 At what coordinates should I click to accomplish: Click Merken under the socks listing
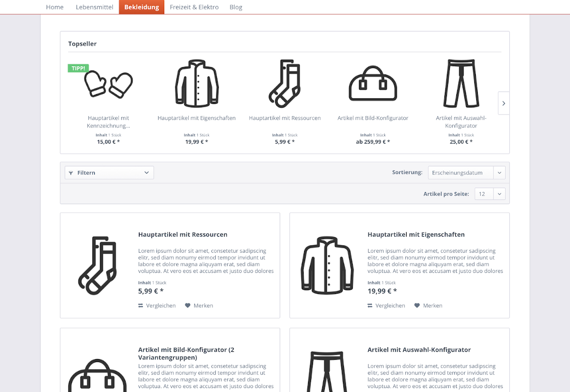(203, 306)
